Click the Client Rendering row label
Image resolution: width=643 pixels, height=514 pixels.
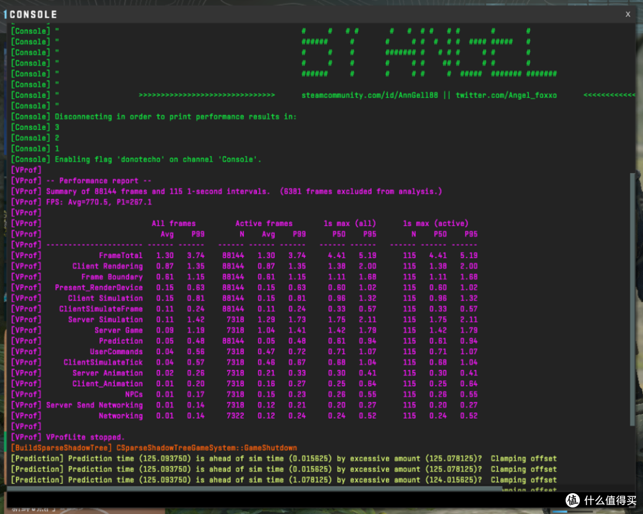click(x=107, y=266)
